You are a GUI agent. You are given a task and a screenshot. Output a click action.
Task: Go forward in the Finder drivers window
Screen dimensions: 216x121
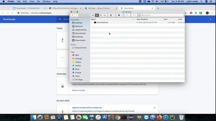pyautogui.click(x=76, y=15)
